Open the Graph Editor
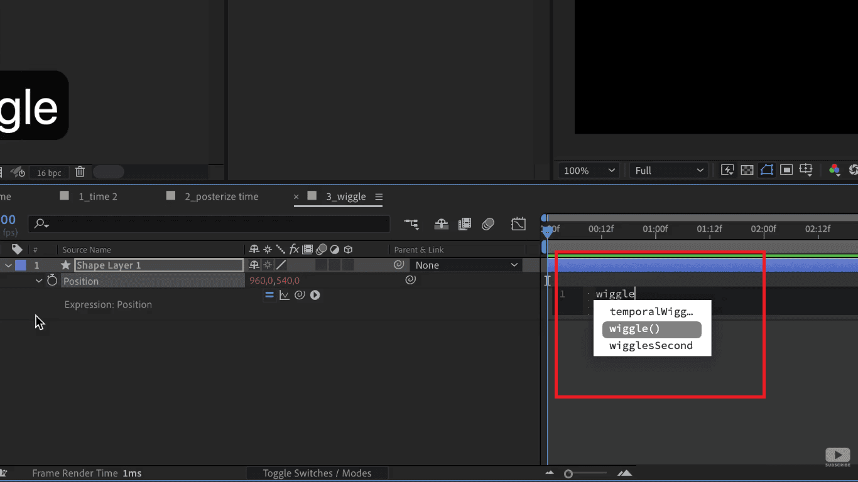 click(x=518, y=224)
